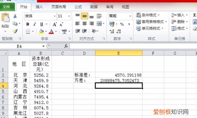
Task: Open border style dropdown arrow
Action: (33, 31)
